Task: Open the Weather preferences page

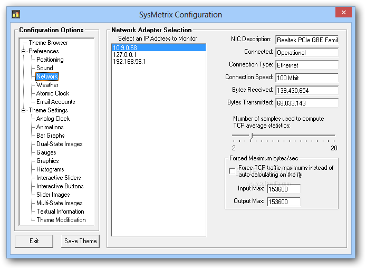Action: click(47, 85)
